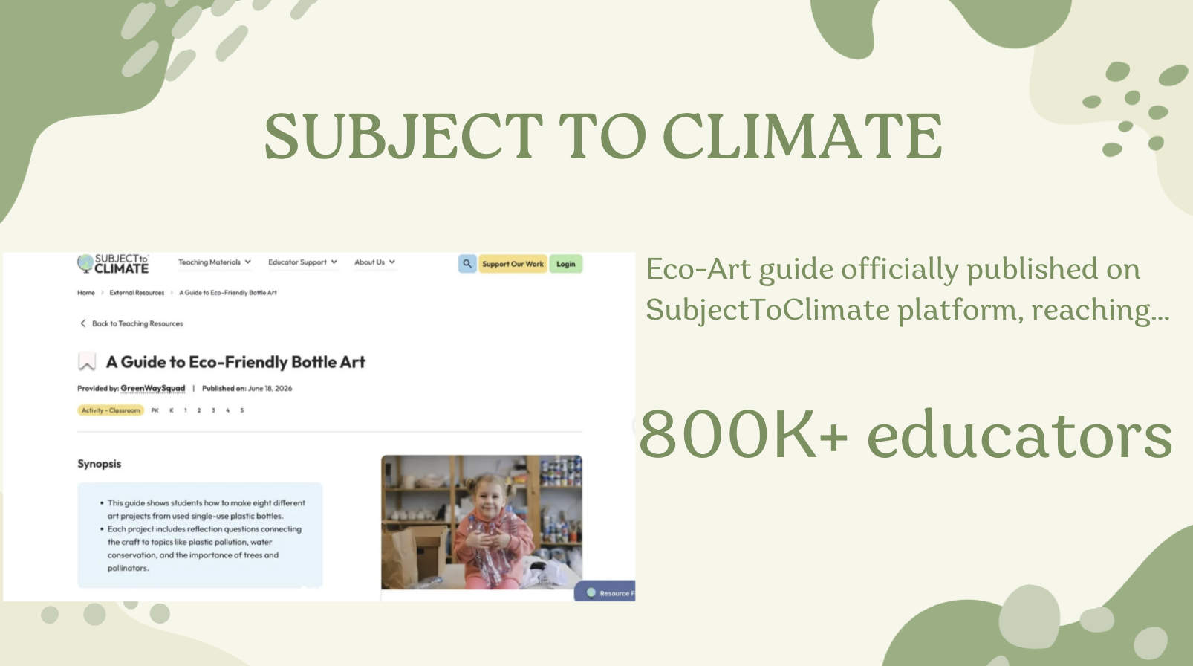Image resolution: width=1193 pixels, height=666 pixels.
Task: Bookmark the Eco-Friendly Bottle Art guide
Action: click(x=87, y=362)
